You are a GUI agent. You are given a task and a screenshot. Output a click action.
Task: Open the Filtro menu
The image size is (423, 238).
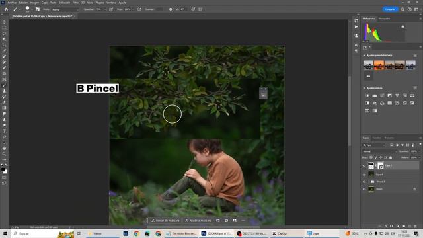pyautogui.click(x=75, y=3)
